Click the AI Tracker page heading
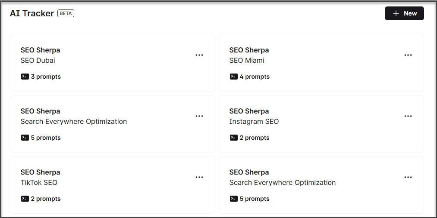 pyautogui.click(x=32, y=13)
